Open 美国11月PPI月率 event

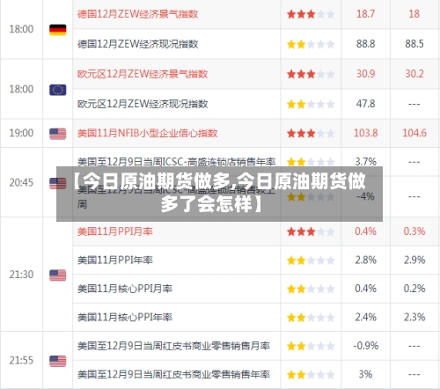point(115,231)
